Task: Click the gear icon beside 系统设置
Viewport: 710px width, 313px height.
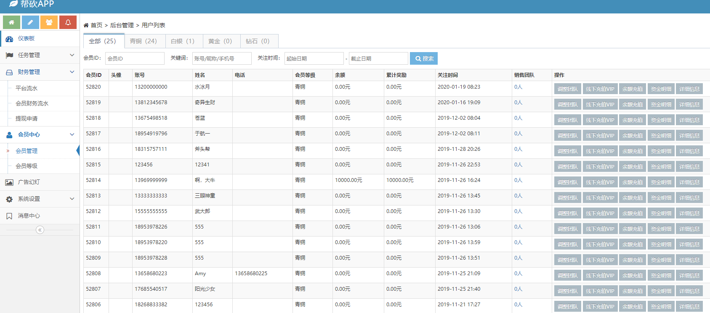Action: [x=9, y=199]
